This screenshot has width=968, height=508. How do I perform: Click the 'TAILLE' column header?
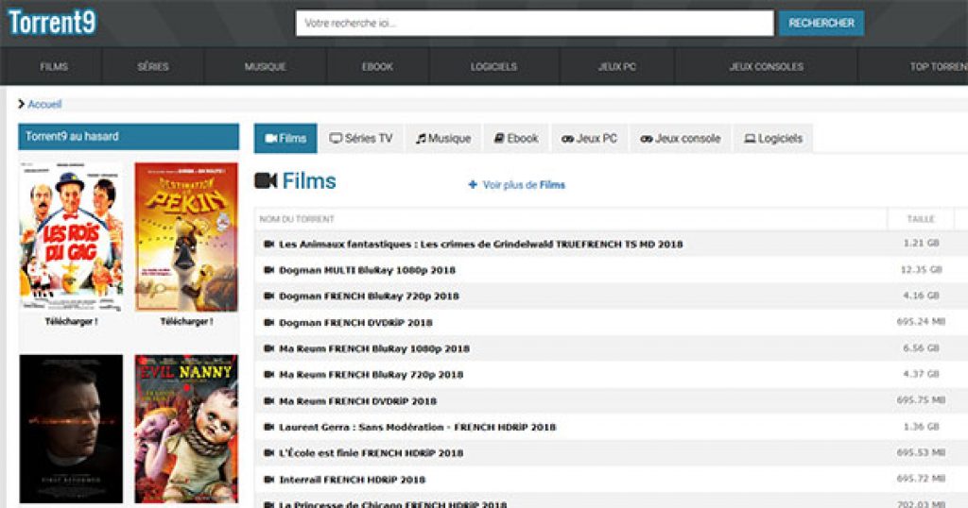tap(921, 219)
